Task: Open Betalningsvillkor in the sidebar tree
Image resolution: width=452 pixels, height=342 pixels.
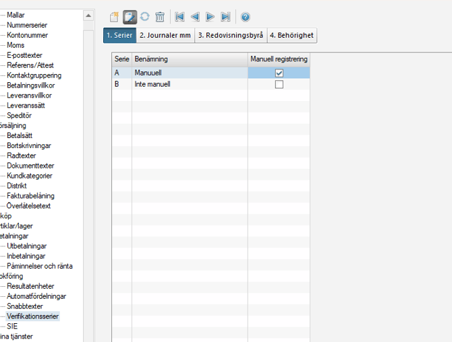Action: tap(31, 85)
